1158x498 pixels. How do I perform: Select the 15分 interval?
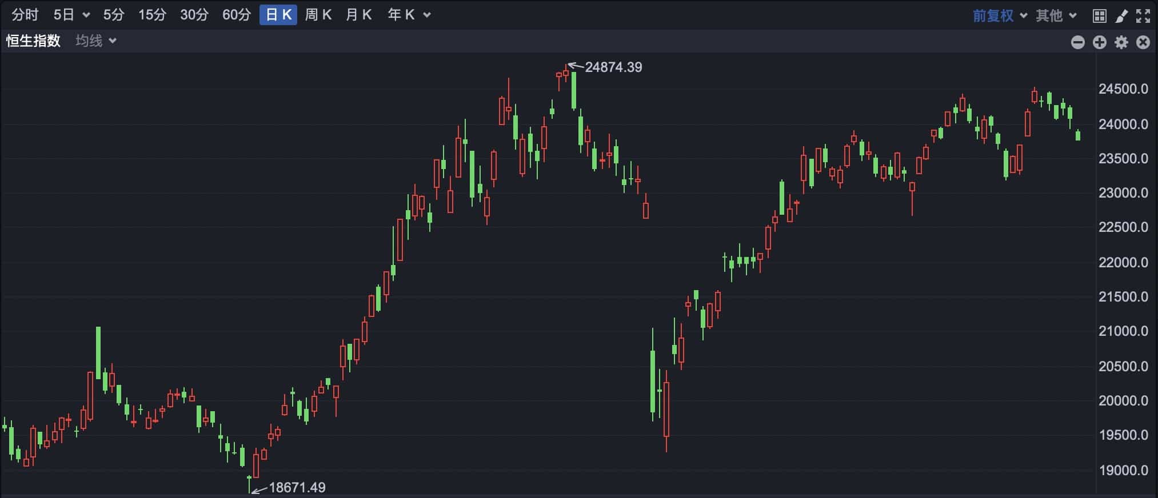coord(152,15)
